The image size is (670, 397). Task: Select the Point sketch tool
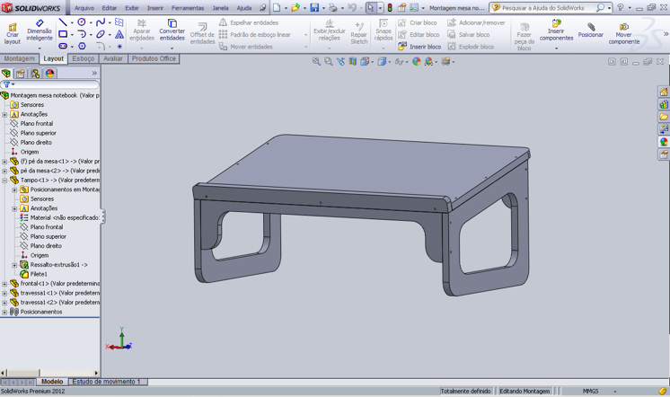(119, 46)
